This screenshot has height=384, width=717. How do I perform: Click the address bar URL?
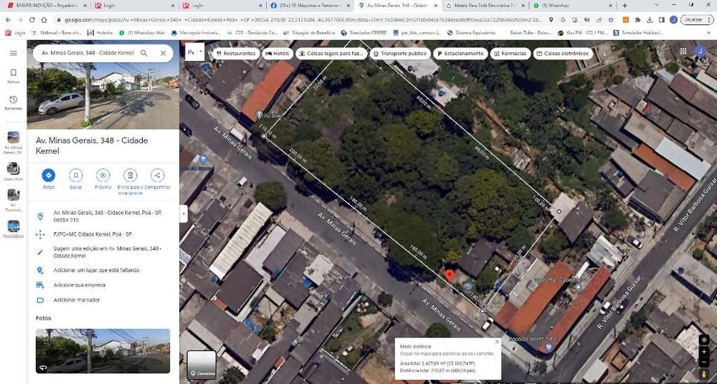pyautogui.click(x=304, y=20)
